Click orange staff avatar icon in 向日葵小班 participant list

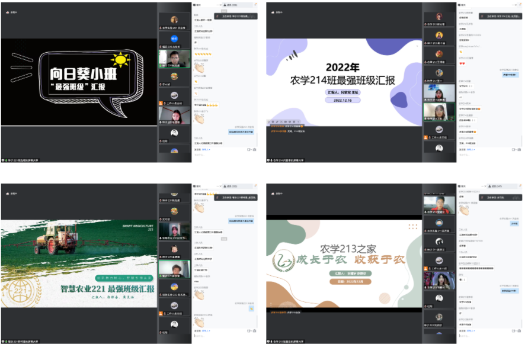pyautogui.click(x=161, y=103)
